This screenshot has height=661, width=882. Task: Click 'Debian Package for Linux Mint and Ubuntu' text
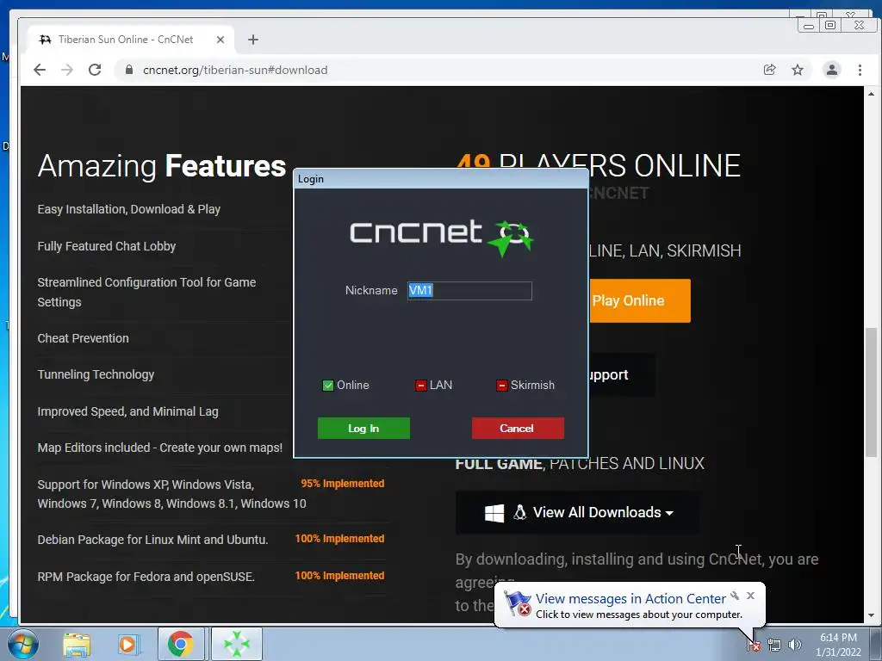(153, 540)
